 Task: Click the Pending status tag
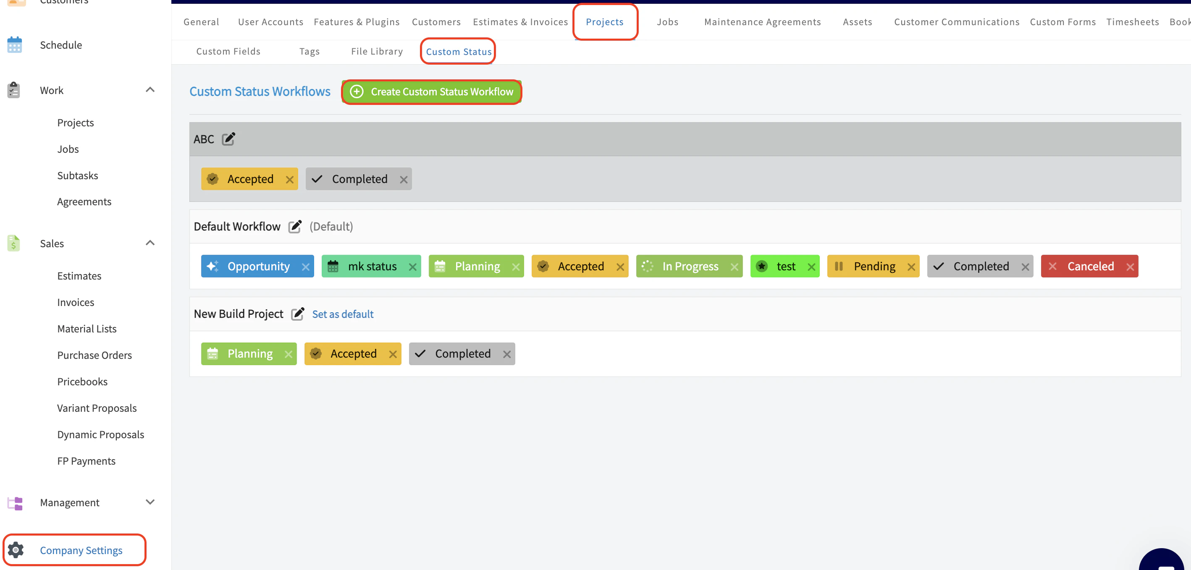point(874,266)
